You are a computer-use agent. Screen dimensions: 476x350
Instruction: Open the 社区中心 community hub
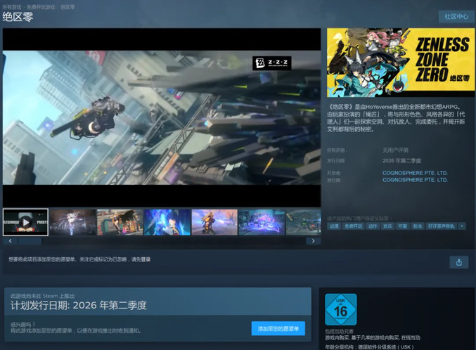click(456, 16)
